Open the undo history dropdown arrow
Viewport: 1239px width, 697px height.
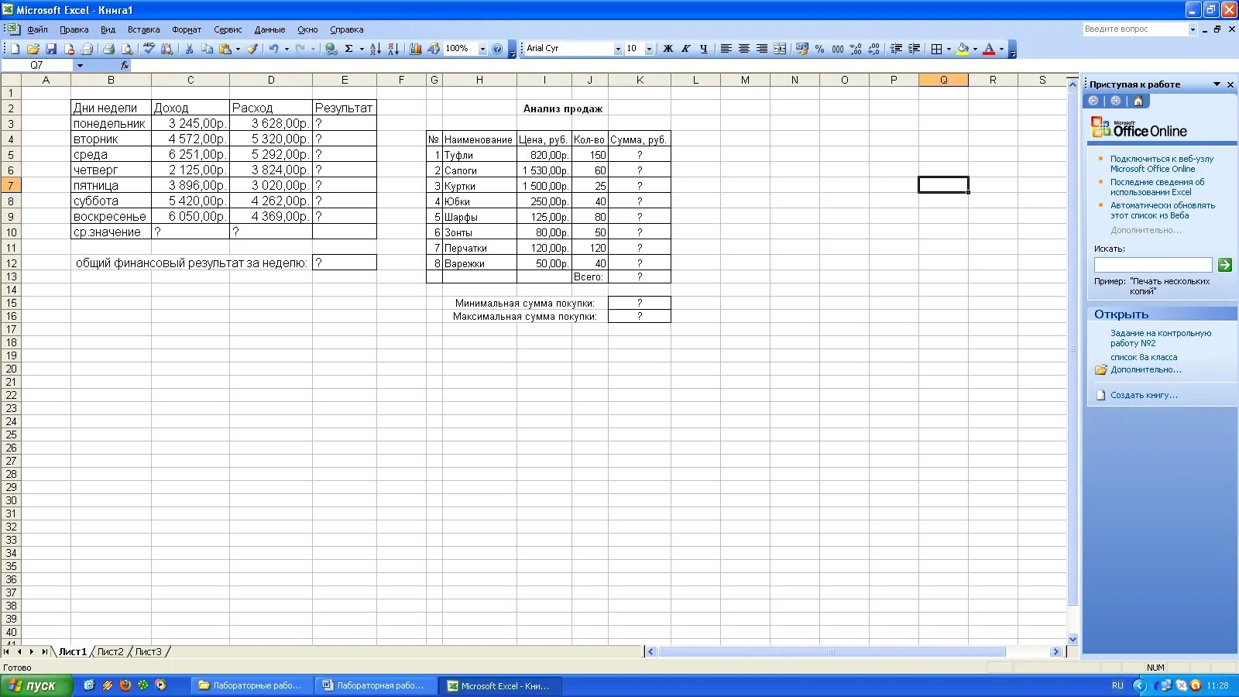click(x=287, y=49)
